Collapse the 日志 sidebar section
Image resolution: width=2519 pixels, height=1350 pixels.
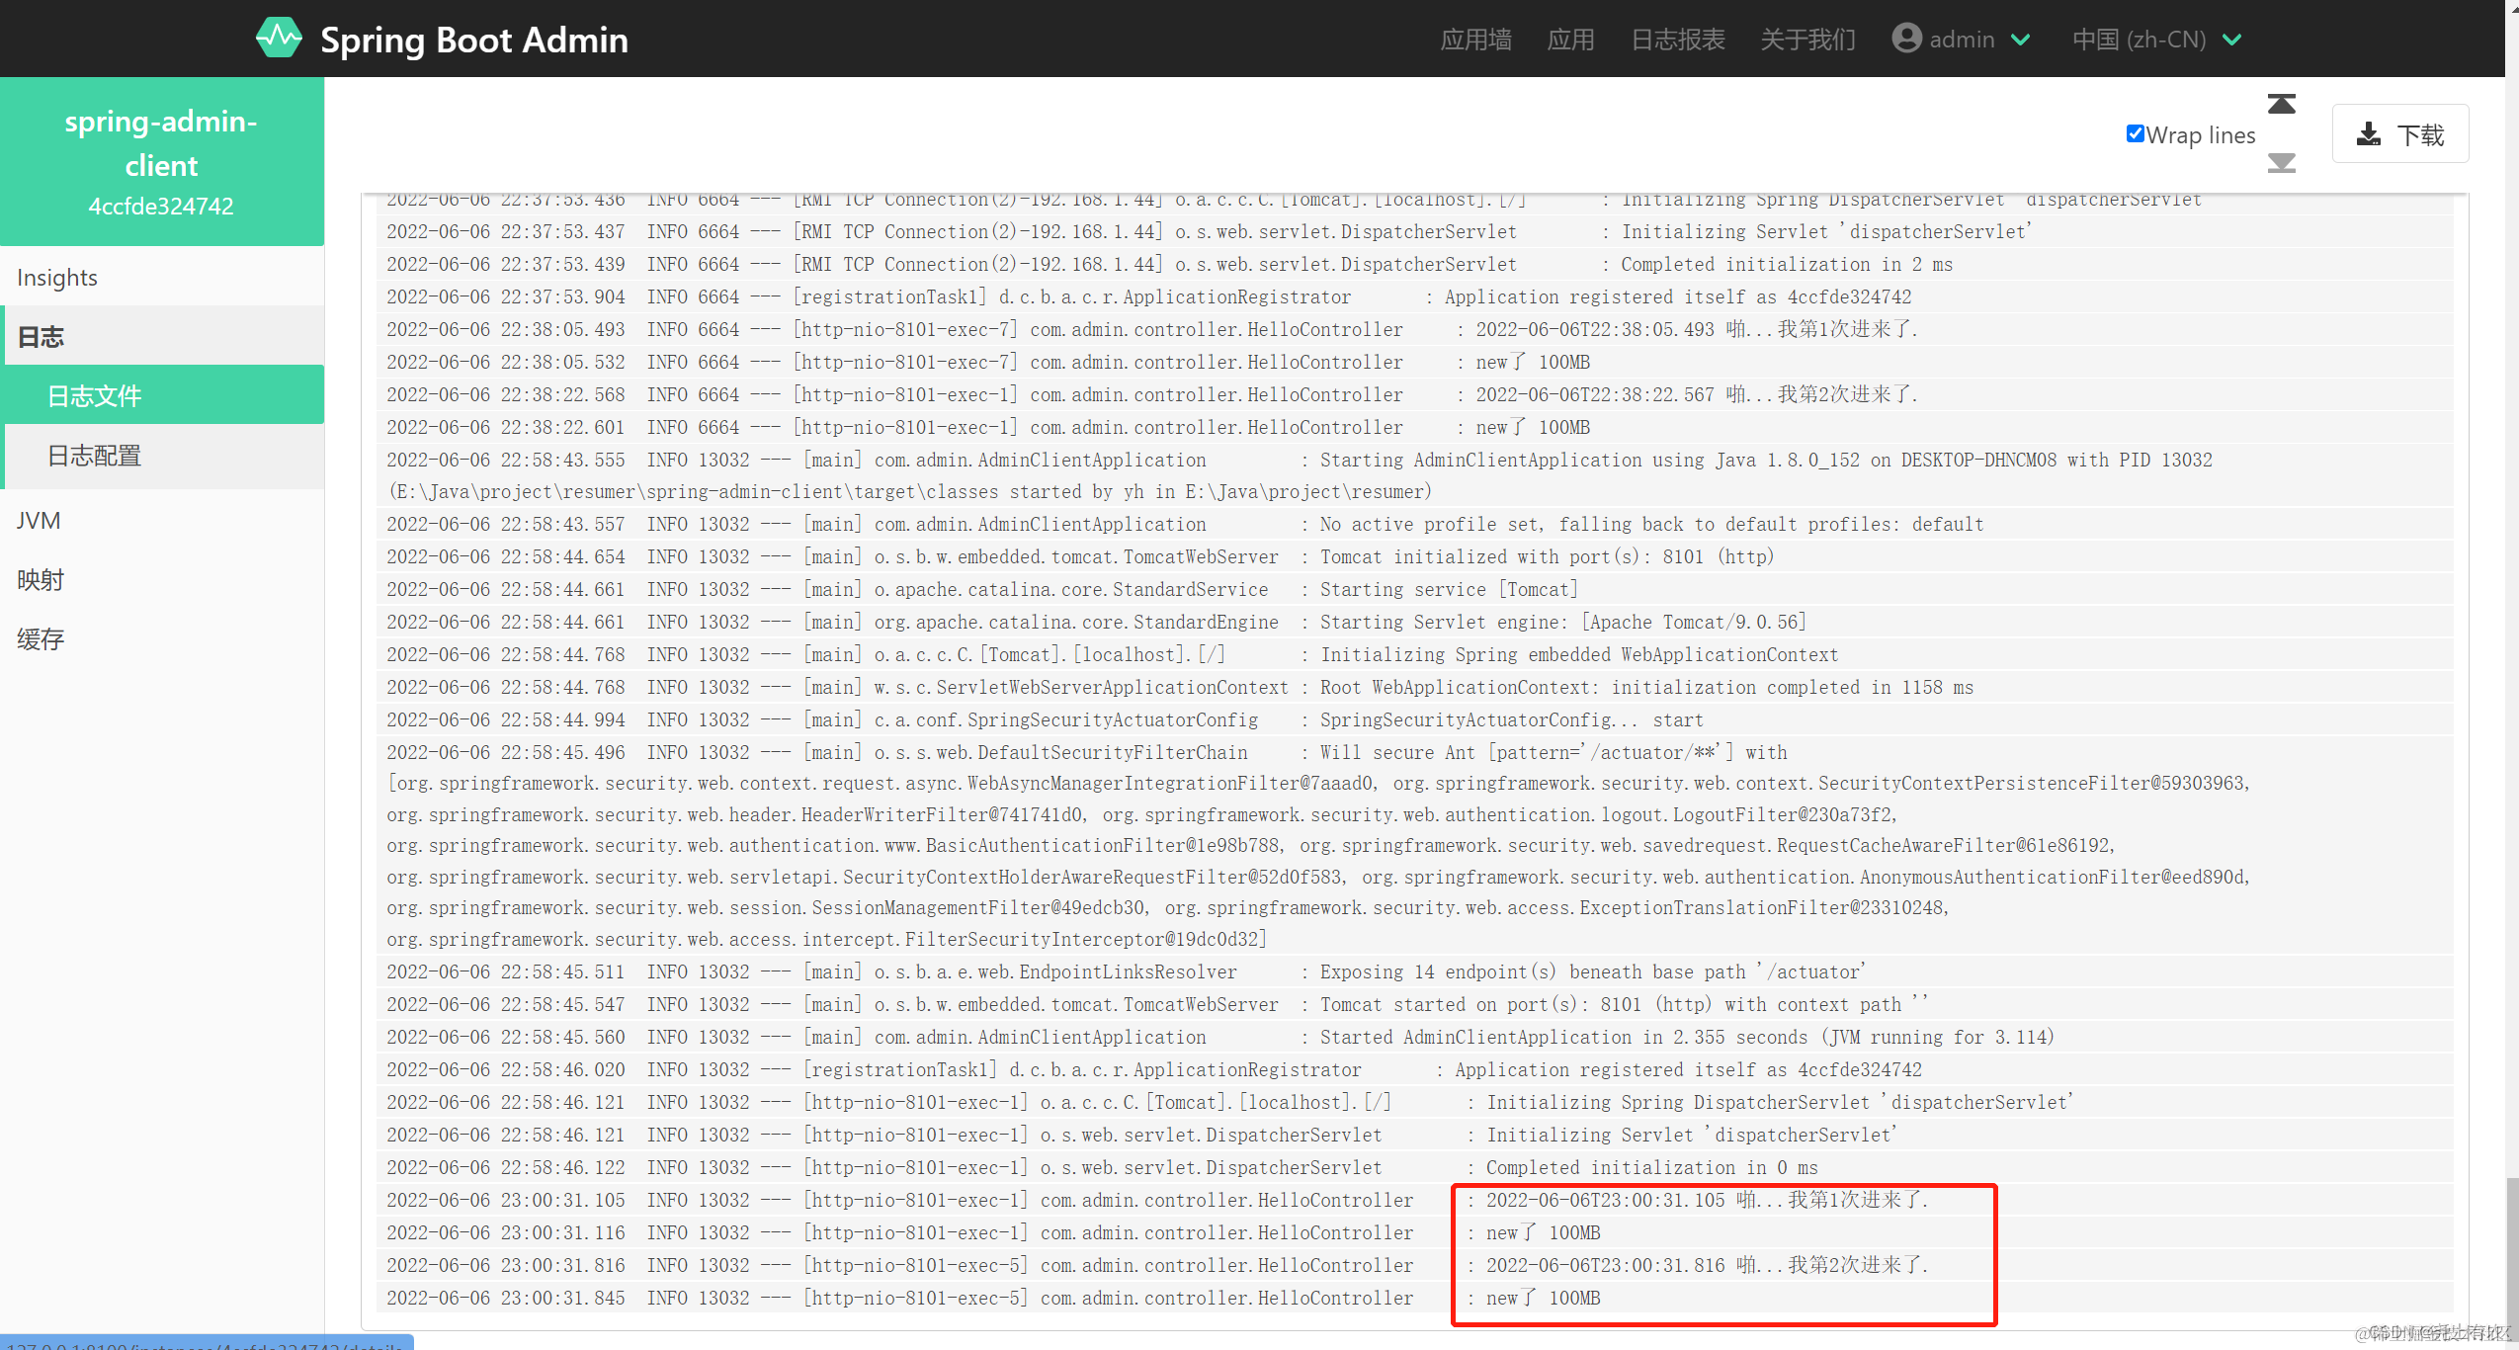coord(42,337)
